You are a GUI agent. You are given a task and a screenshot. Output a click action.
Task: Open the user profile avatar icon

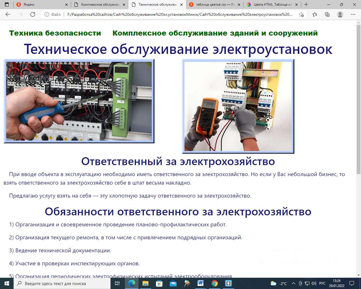340,14
